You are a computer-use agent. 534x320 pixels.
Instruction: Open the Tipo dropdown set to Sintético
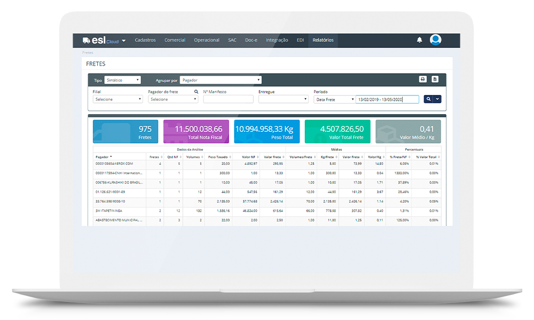(x=122, y=80)
